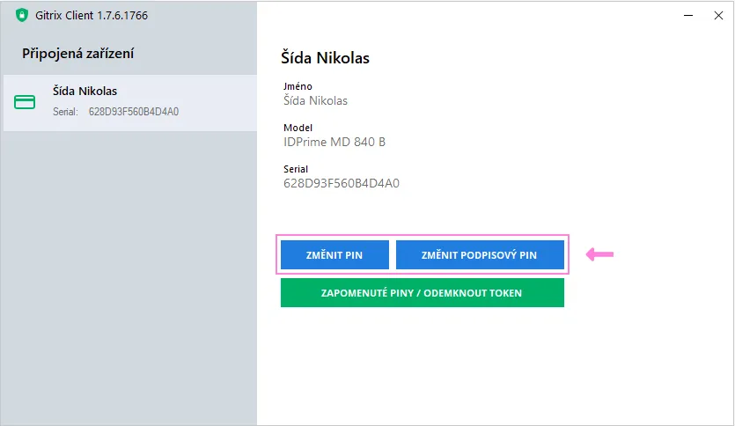
Task: Select the Jméno value Šída Nikolas
Action: (x=315, y=100)
